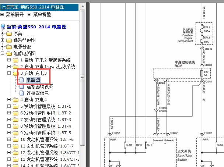Image resolution: width=224 pixels, height=167 pixels.
Task: Click the open folder icon for 维修电路图
Action: (x=9, y=53)
